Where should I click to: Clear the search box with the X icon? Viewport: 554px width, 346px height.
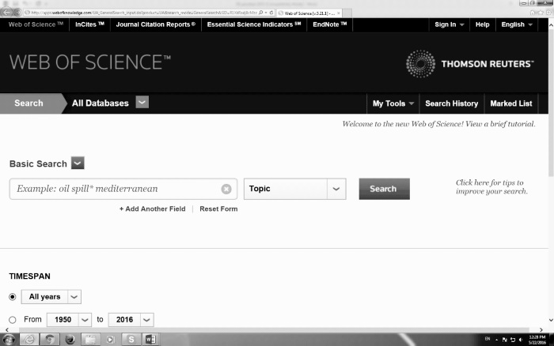(x=226, y=189)
